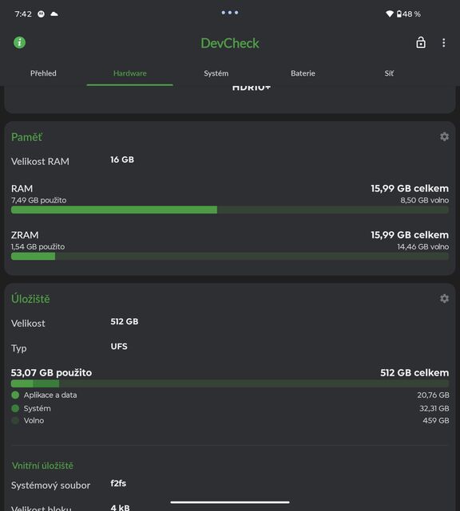Tap the DevCheck title
This screenshot has height=511, width=460.
230,43
